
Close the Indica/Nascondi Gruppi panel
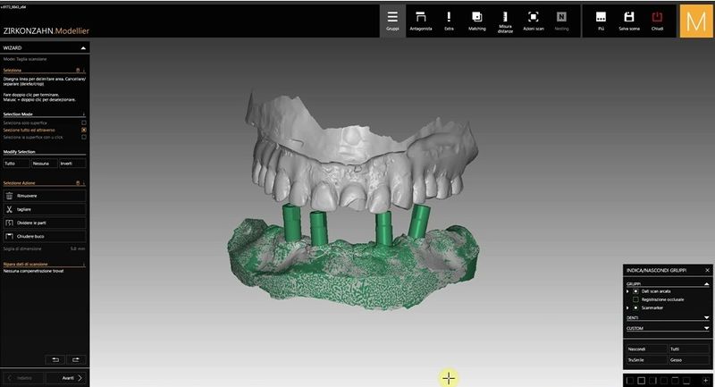(x=707, y=268)
